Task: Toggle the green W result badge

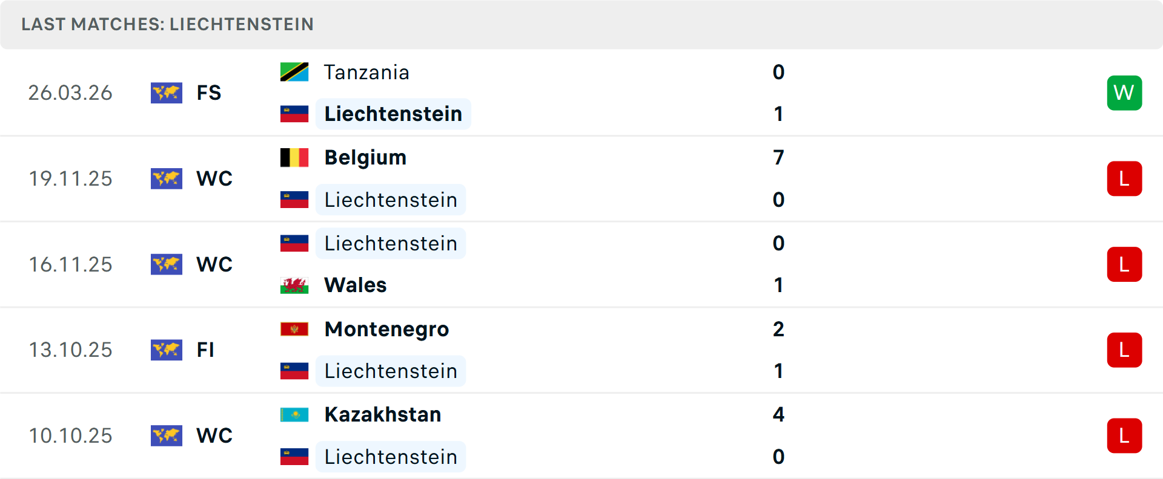Action: 1124,93
